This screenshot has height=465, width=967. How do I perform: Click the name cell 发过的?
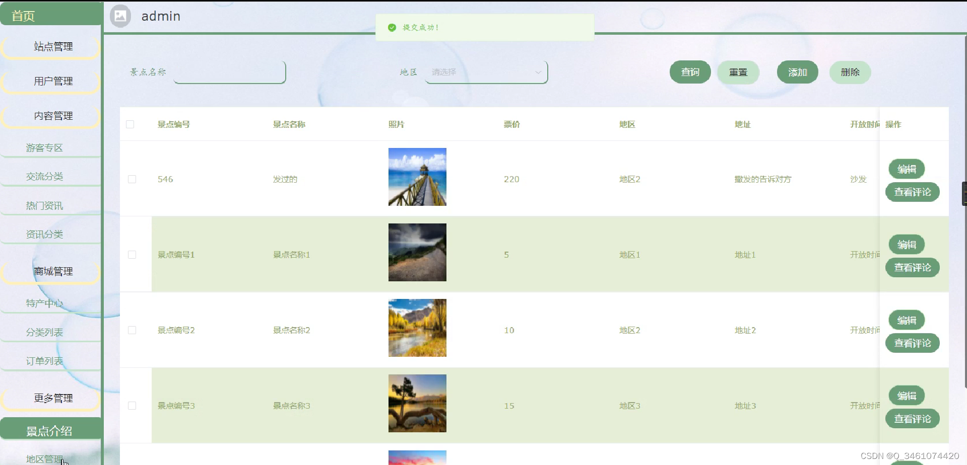285,179
